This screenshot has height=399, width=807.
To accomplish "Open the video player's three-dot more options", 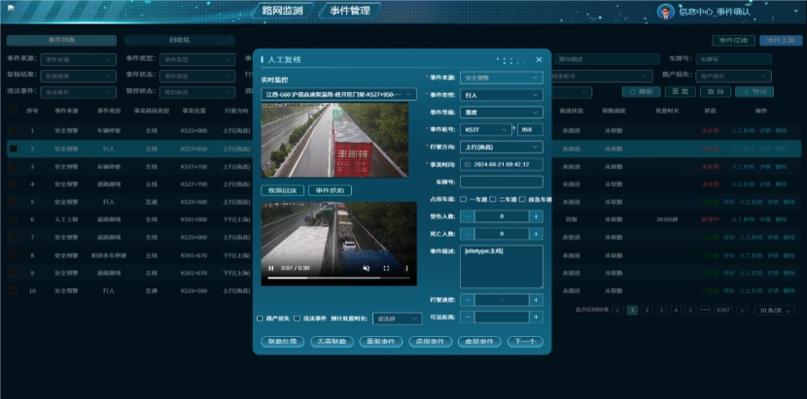I will click(x=404, y=268).
